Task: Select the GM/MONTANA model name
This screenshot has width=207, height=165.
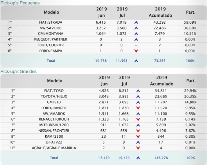Action: click(x=51, y=34)
